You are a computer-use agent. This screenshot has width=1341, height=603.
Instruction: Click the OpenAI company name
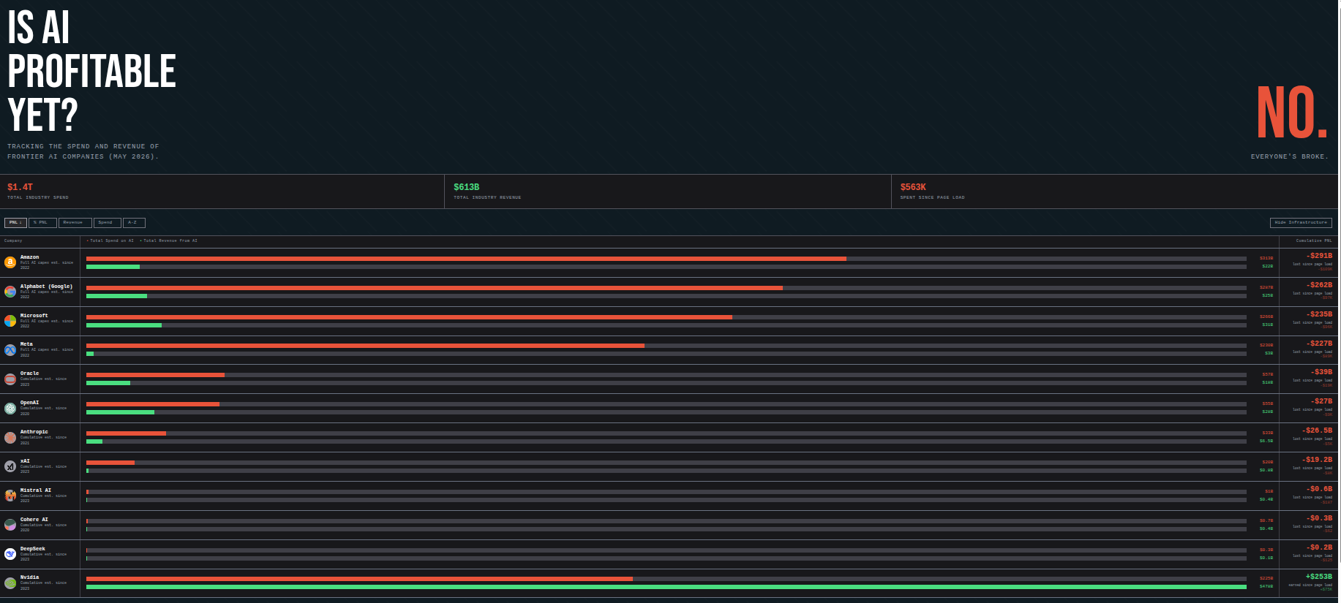coord(30,403)
